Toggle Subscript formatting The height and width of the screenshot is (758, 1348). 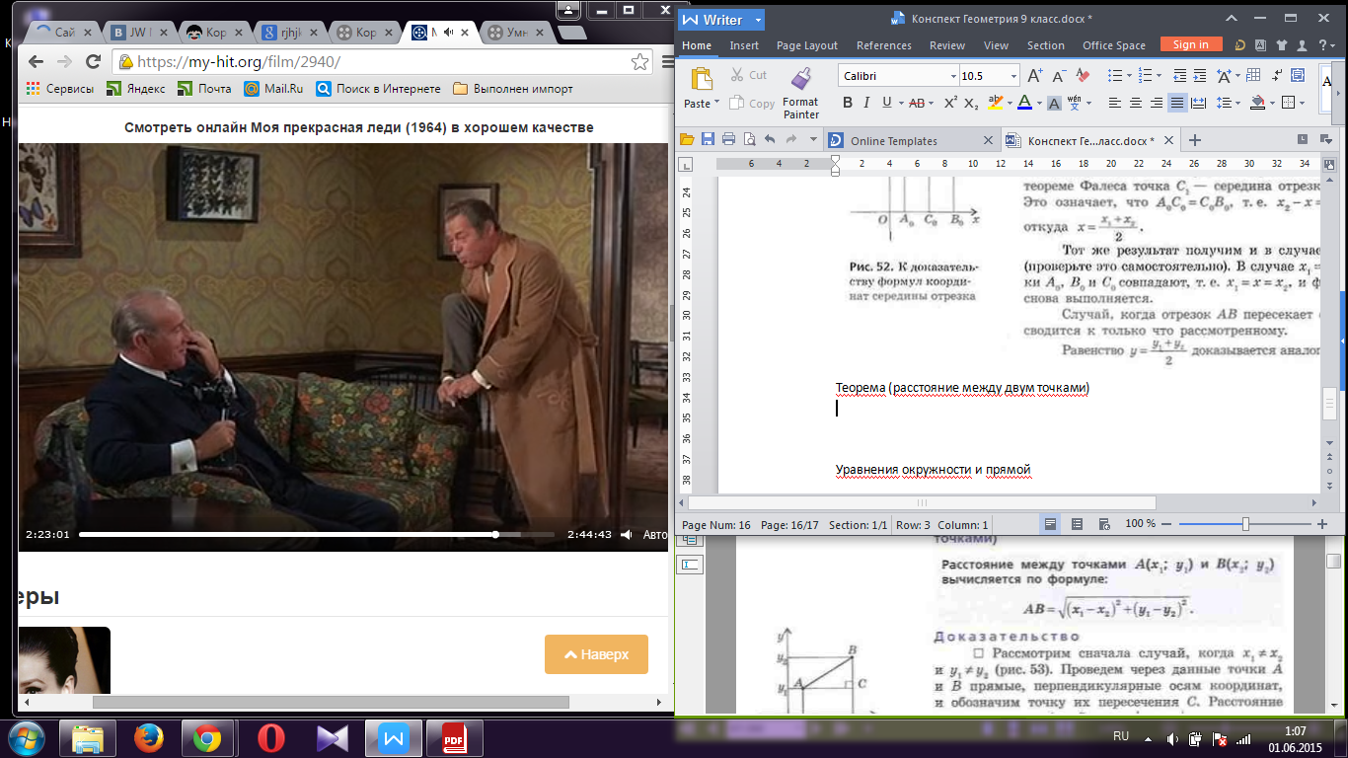pos(971,103)
